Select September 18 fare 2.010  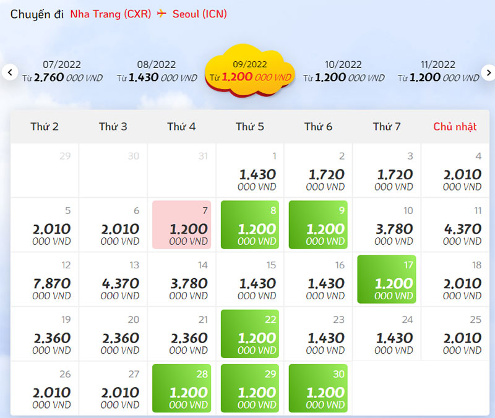click(x=455, y=279)
